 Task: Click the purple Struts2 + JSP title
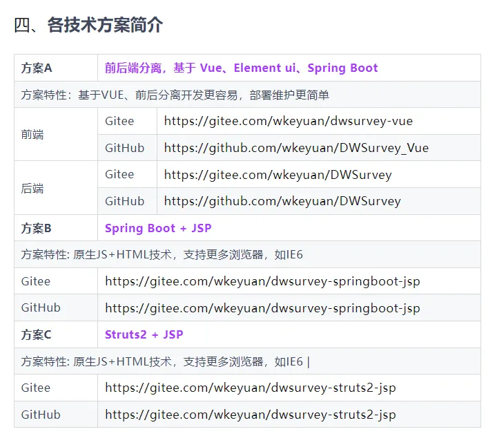tap(144, 334)
